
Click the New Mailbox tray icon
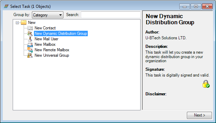[x=30, y=45]
